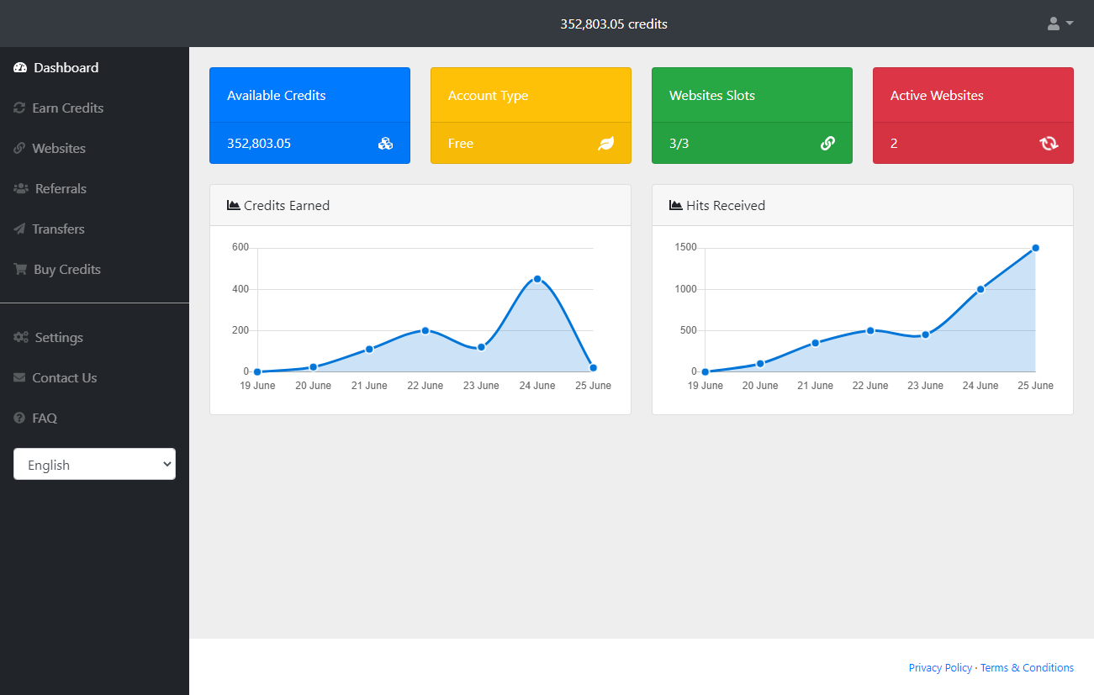Click the leaf icon in Account Type card

click(x=605, y=144)
